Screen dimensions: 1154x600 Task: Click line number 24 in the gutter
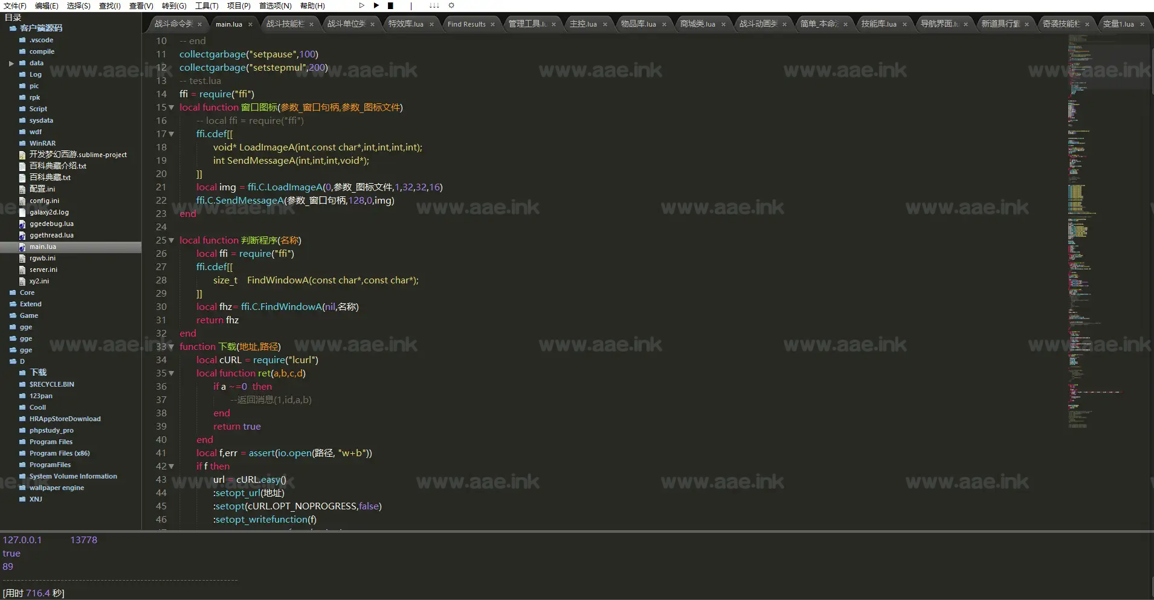coord(161,227)
